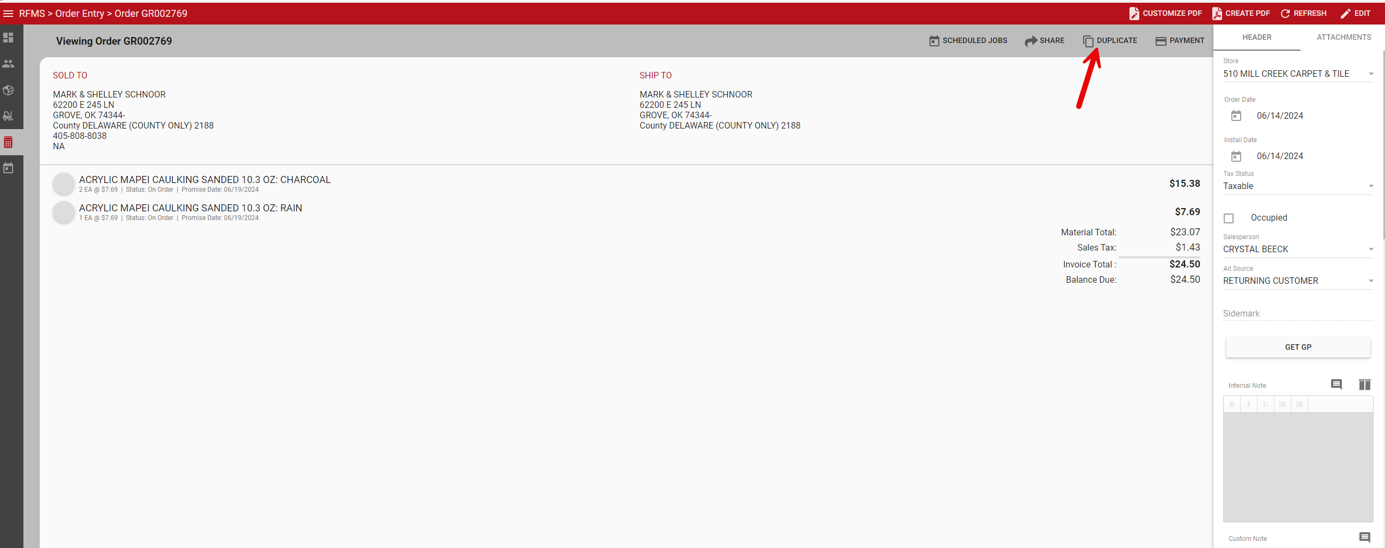
Task: Open the hamburger navigation menu
Action: 8,14
